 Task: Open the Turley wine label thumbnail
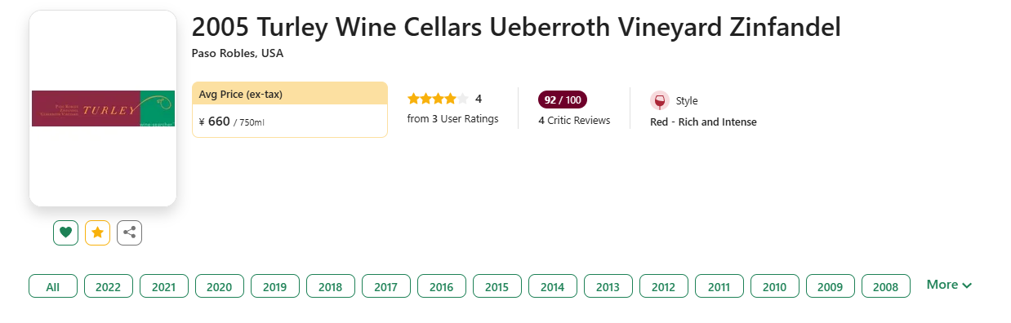[103, 108]
